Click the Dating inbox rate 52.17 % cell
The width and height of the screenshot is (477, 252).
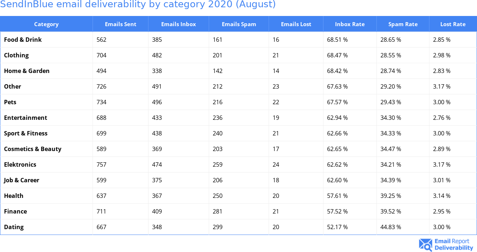click(x=337, y=227)
